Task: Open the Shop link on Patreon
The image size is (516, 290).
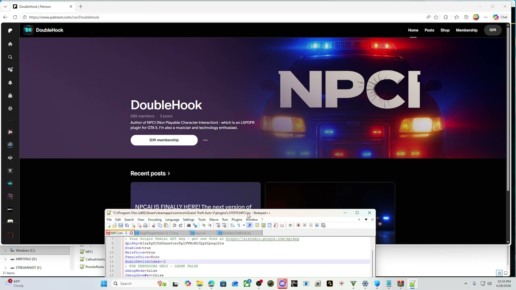Action: 445,30
